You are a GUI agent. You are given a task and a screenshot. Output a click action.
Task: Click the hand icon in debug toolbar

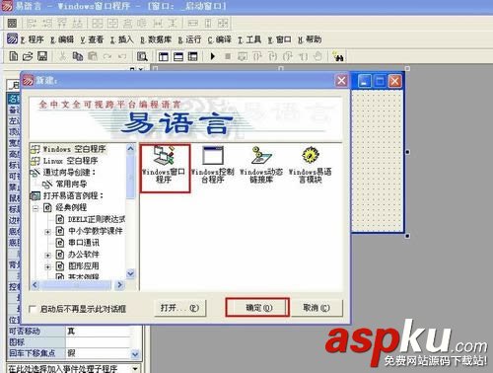click(x=317, y=56)
